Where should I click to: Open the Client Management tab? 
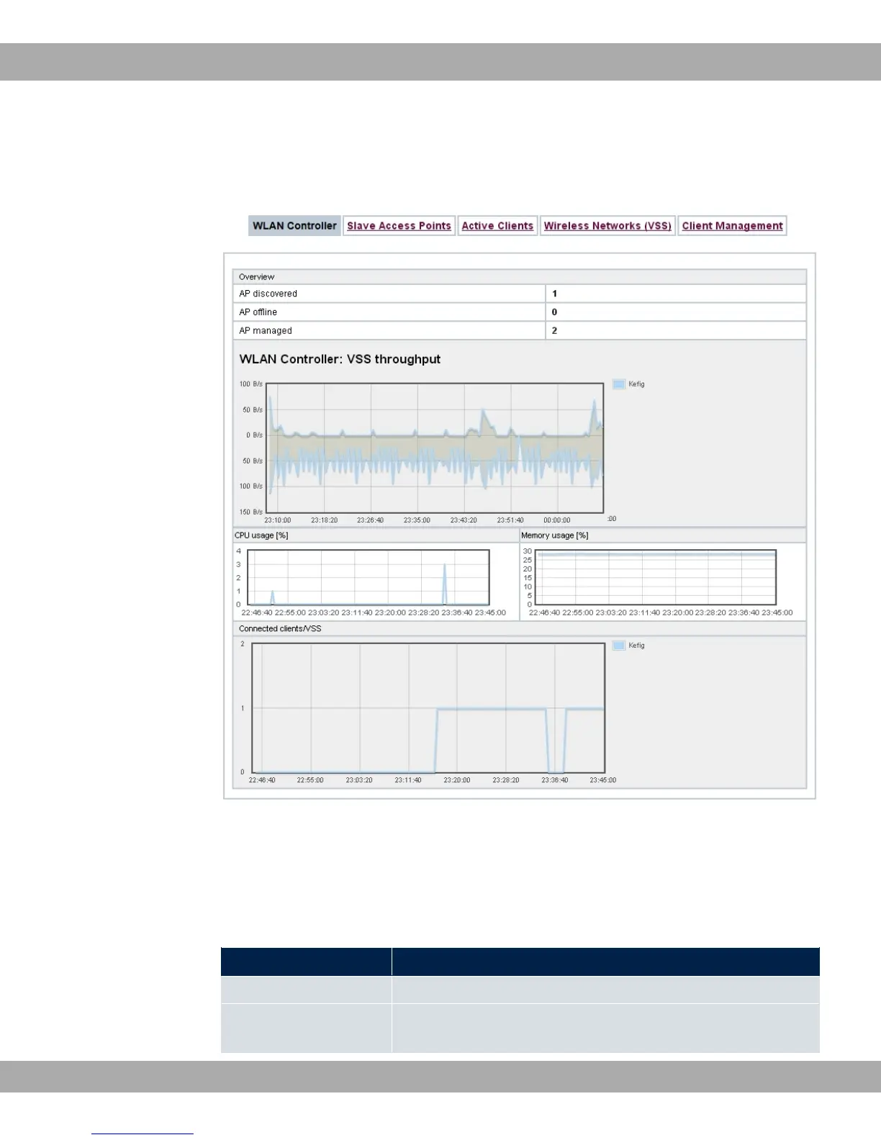[732, 226]
